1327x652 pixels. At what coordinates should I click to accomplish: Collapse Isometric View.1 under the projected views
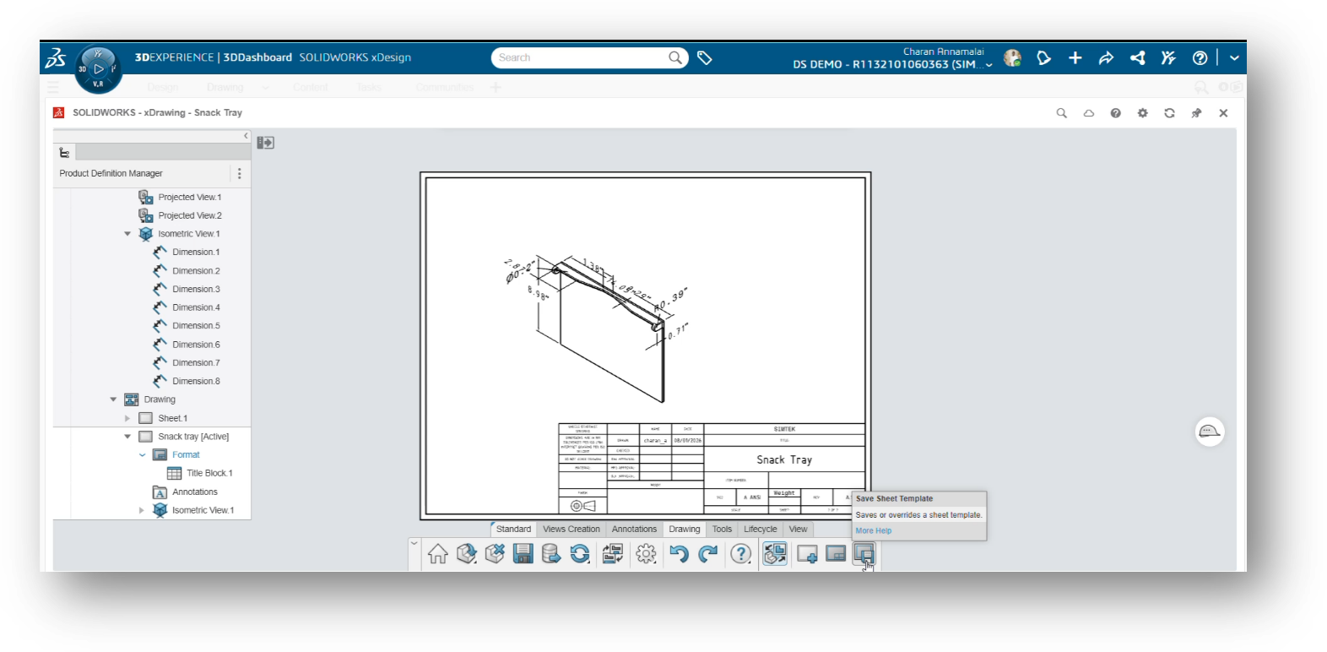pyautogui.click(x=127, y=234)
